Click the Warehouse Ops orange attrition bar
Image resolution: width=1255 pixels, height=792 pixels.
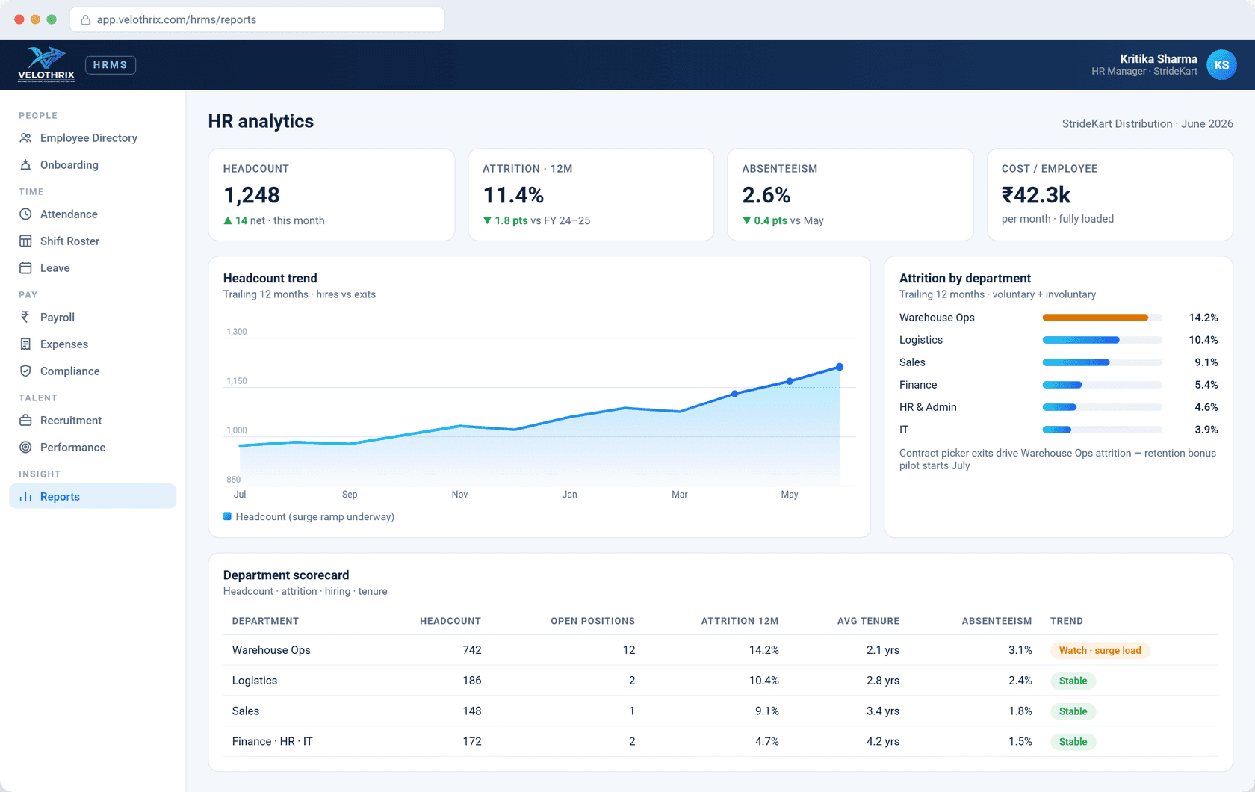tap(1095, 318)
